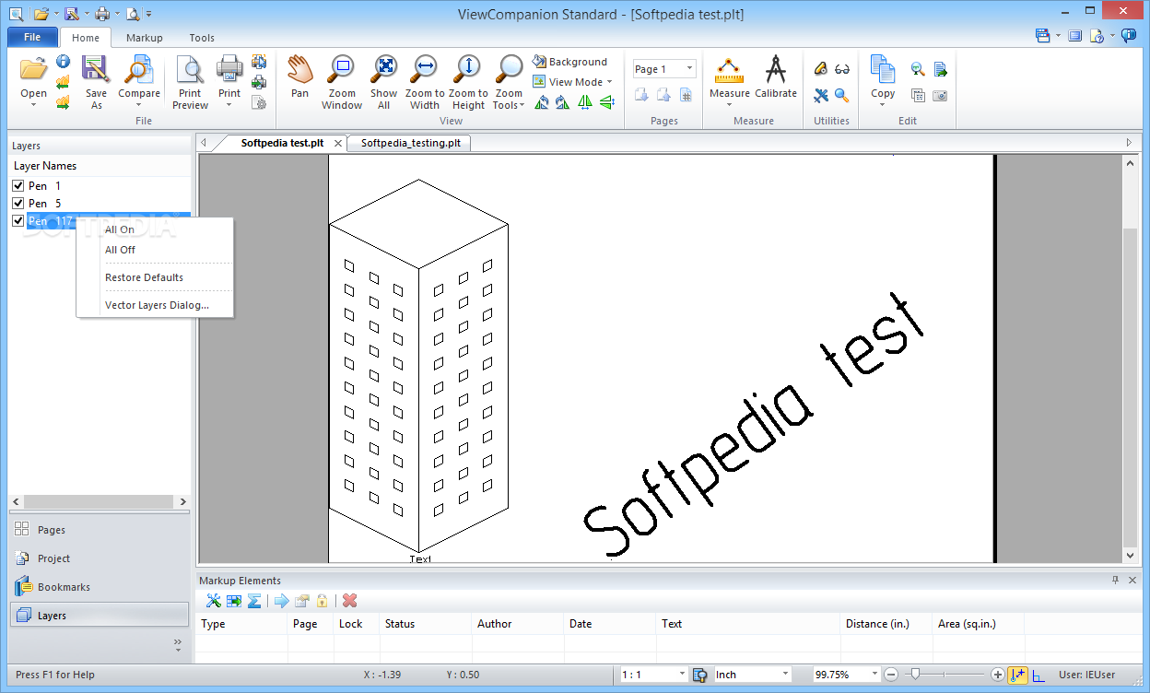Viewport: 1150px width, 693px height.
Task: Open Print Preview
Action: coord(190,82)
